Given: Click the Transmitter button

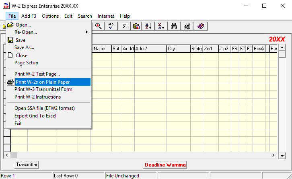Looking at the screenshot, I should (x=27, y=165).
